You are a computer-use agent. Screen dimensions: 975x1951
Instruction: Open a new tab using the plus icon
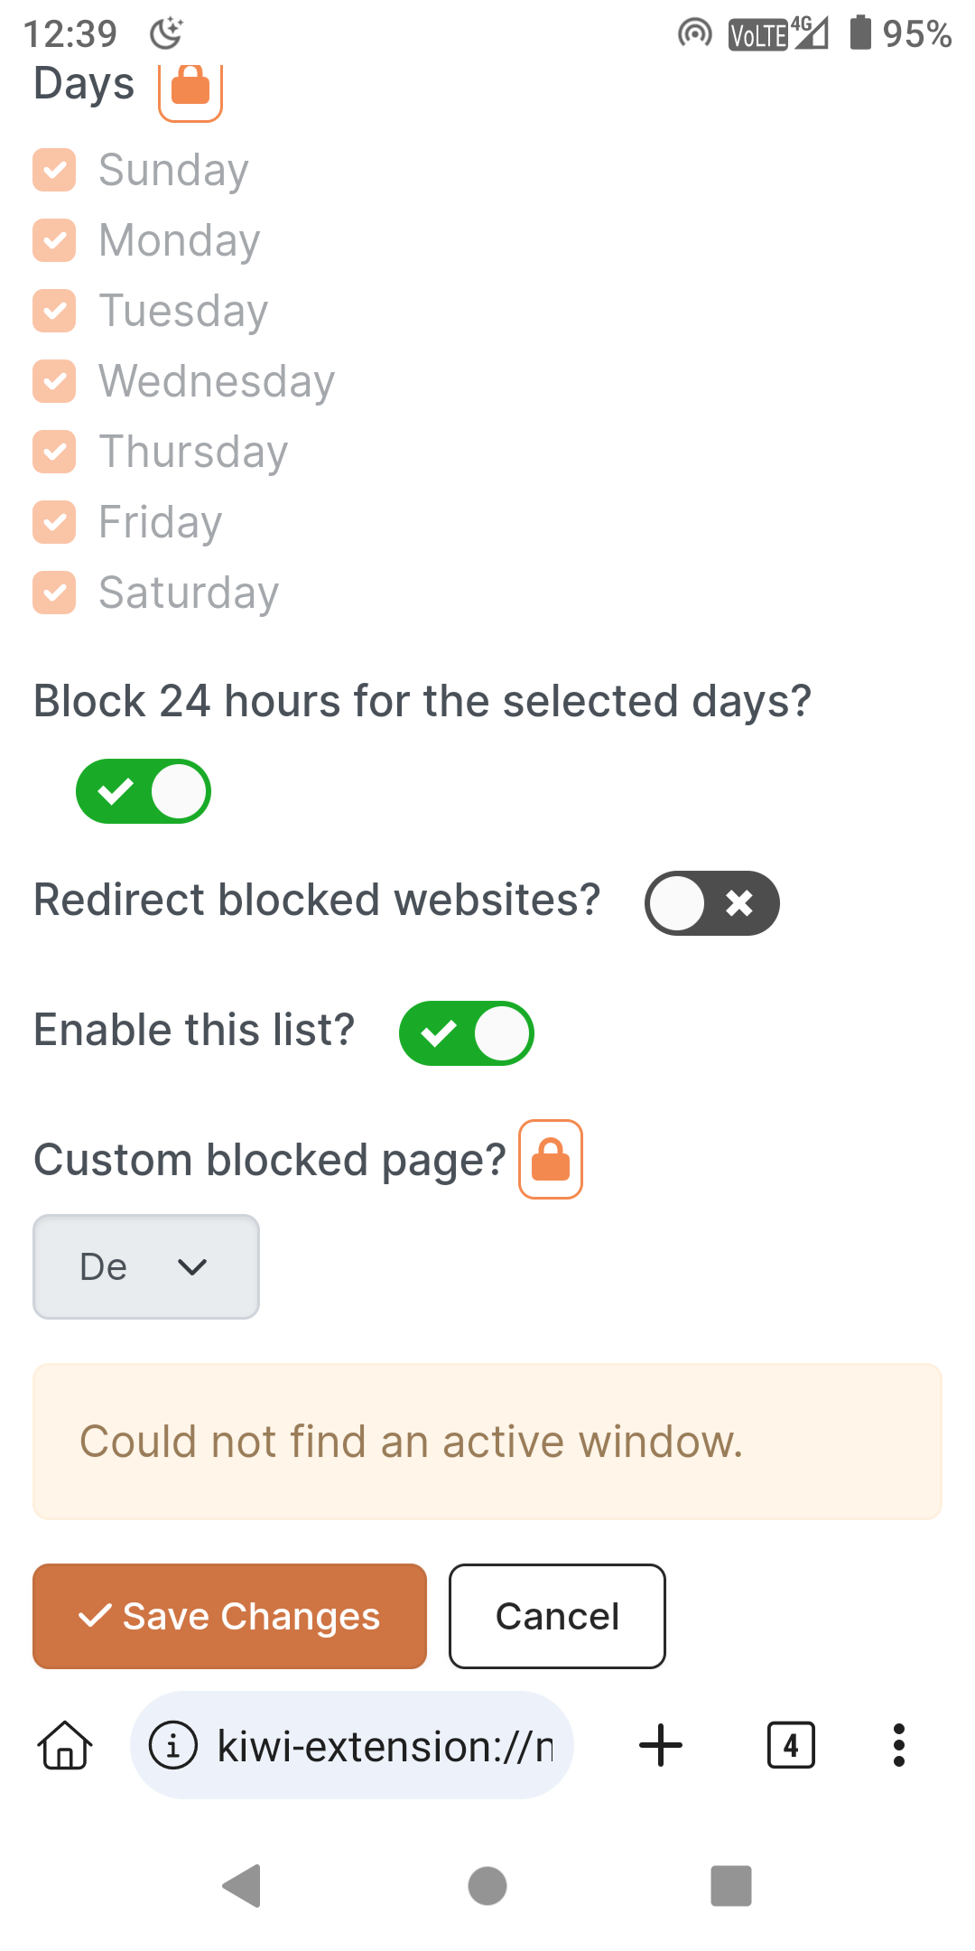coord(660,1745)
